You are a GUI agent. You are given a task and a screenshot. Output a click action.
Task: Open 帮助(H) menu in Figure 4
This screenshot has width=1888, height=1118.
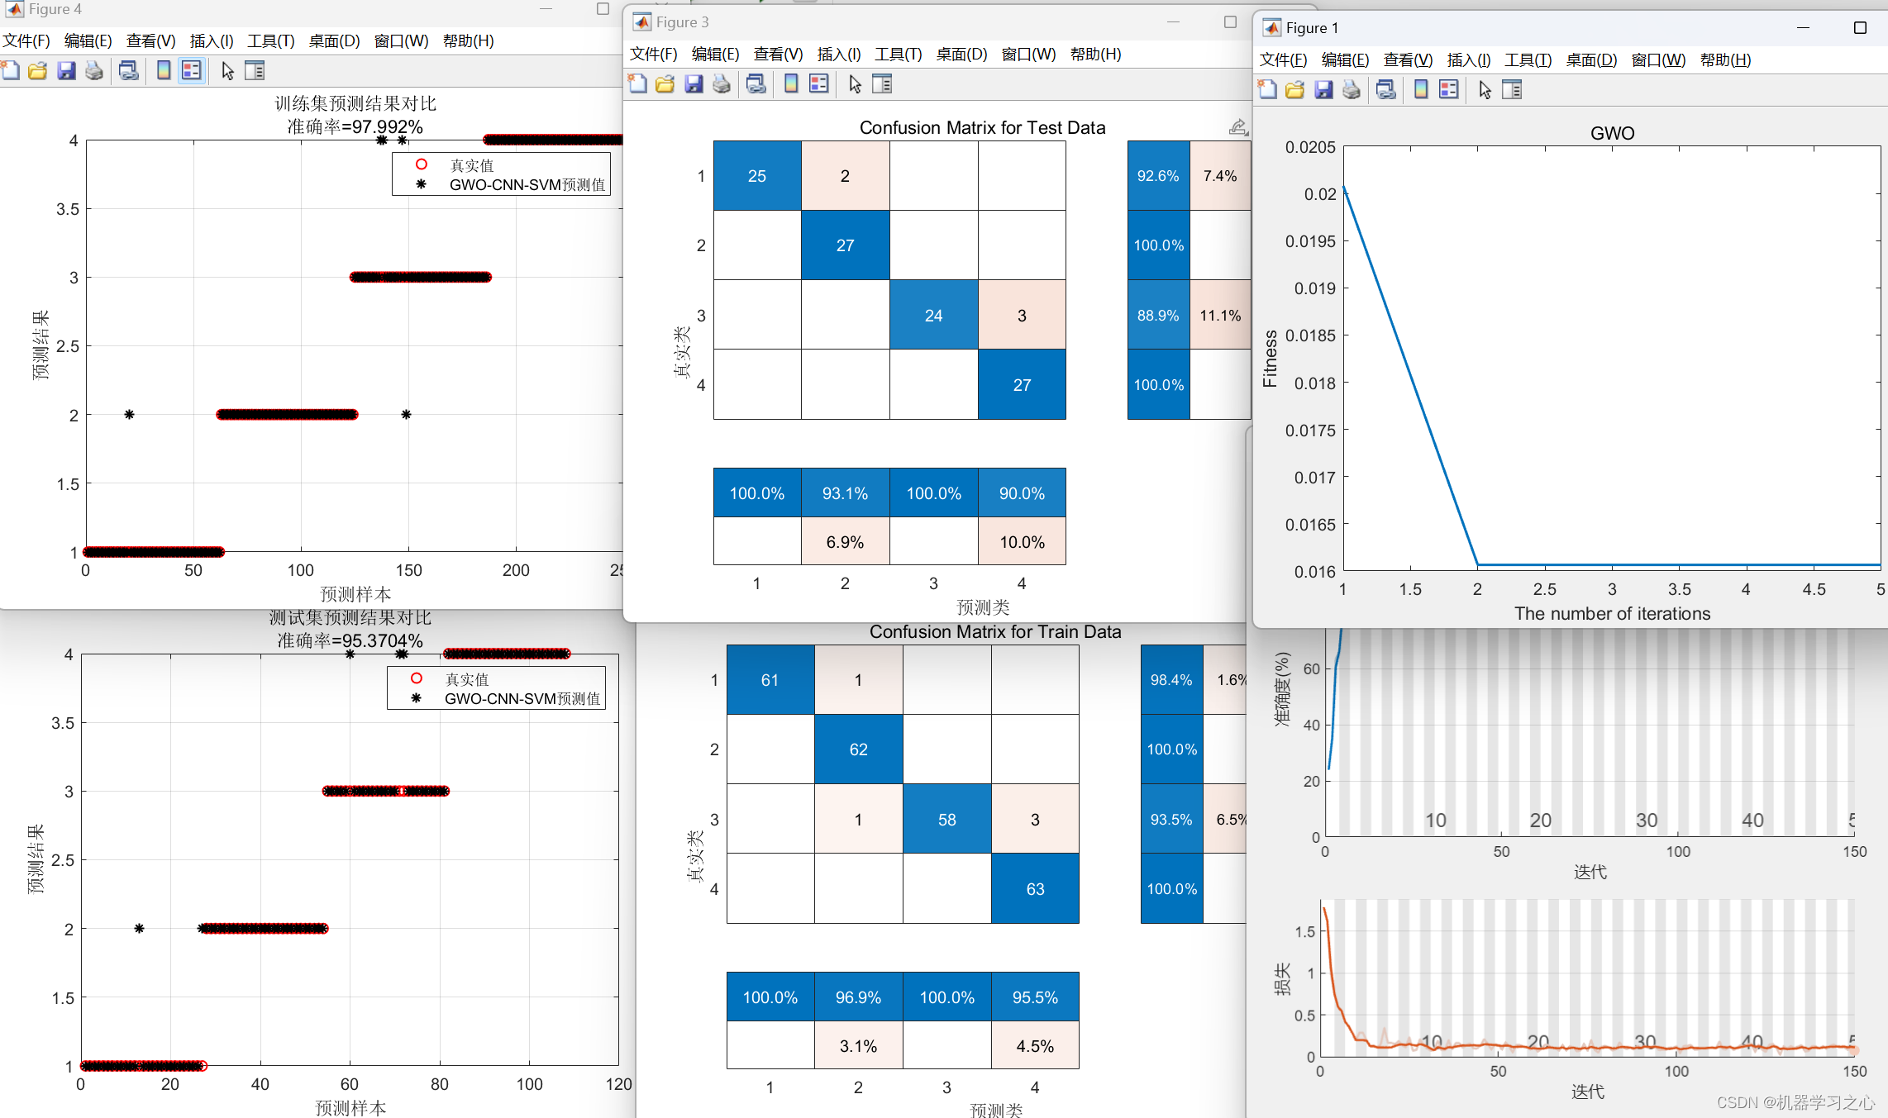pyautogui.click(x=469, y=41)
